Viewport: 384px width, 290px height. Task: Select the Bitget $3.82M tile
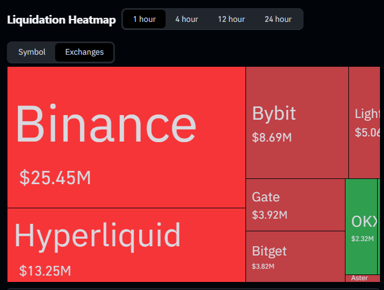coord(295,257)
